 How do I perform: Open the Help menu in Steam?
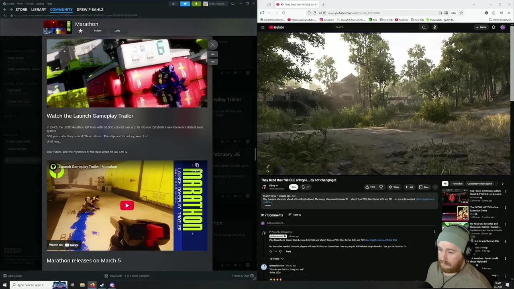[x=49, y=4]
